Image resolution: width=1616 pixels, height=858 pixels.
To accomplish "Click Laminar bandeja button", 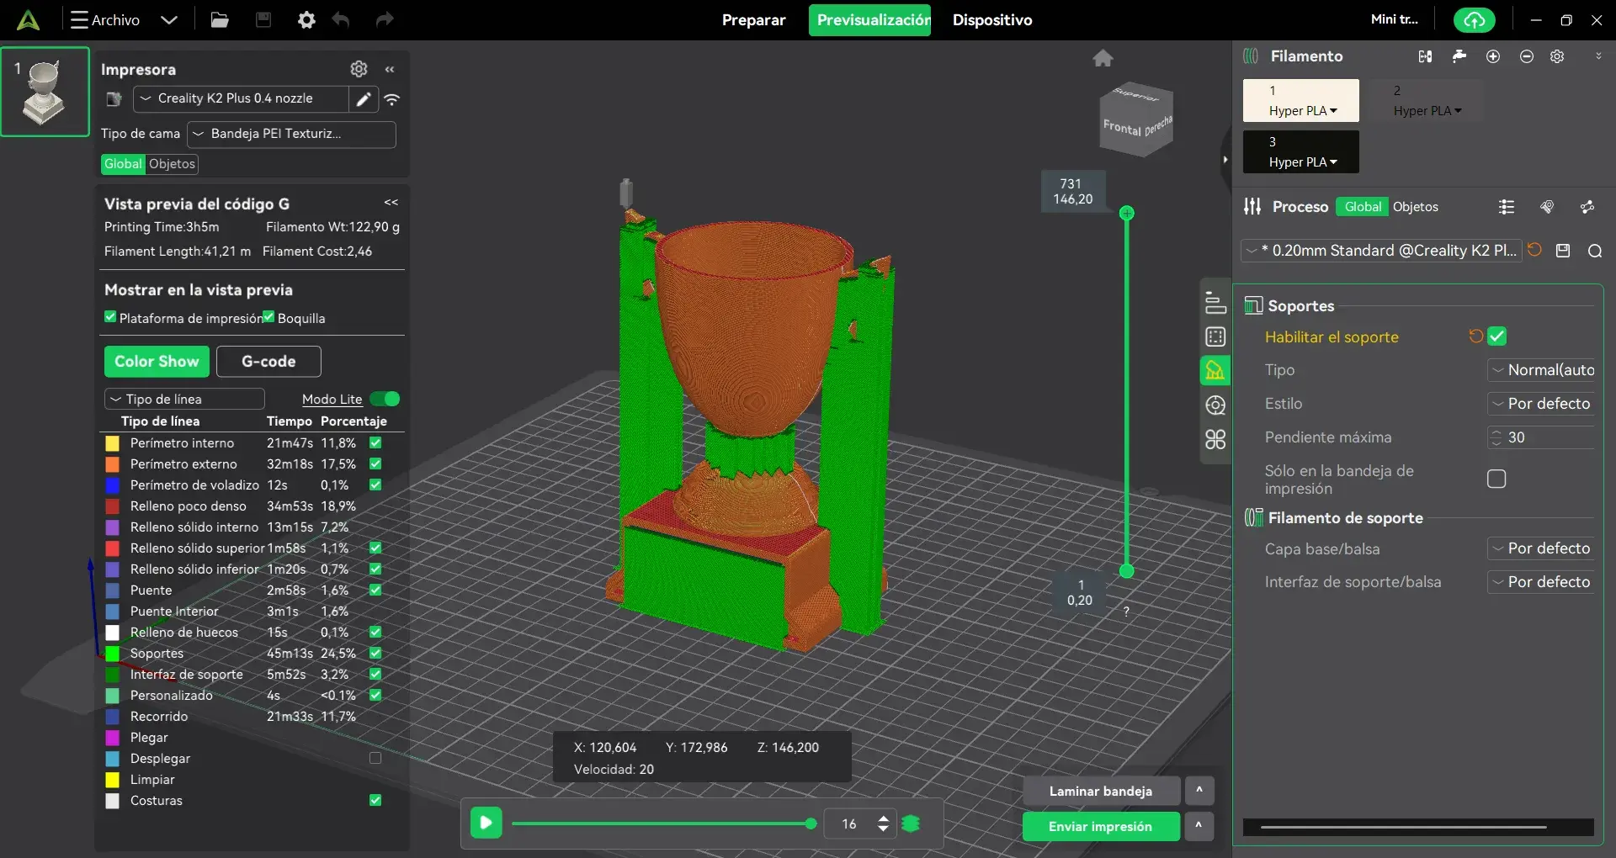I will 1101,791.
